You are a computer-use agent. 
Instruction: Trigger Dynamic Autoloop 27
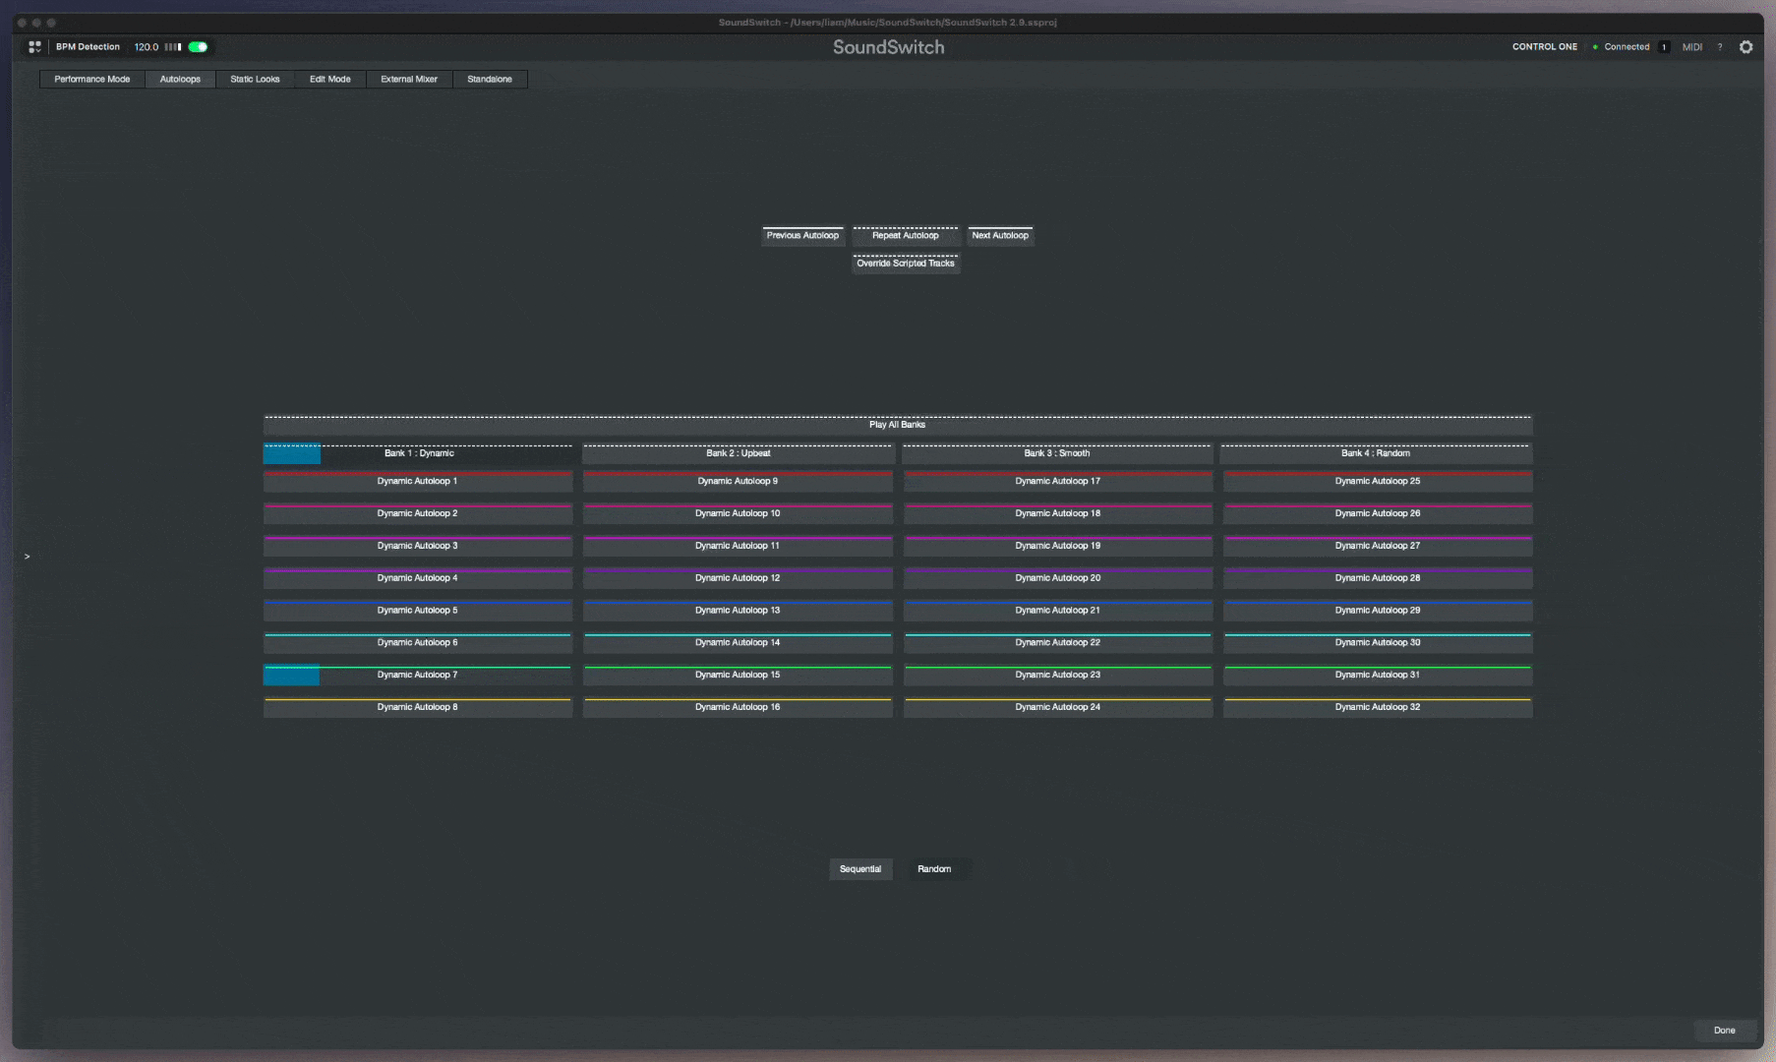pos(1378,546)
